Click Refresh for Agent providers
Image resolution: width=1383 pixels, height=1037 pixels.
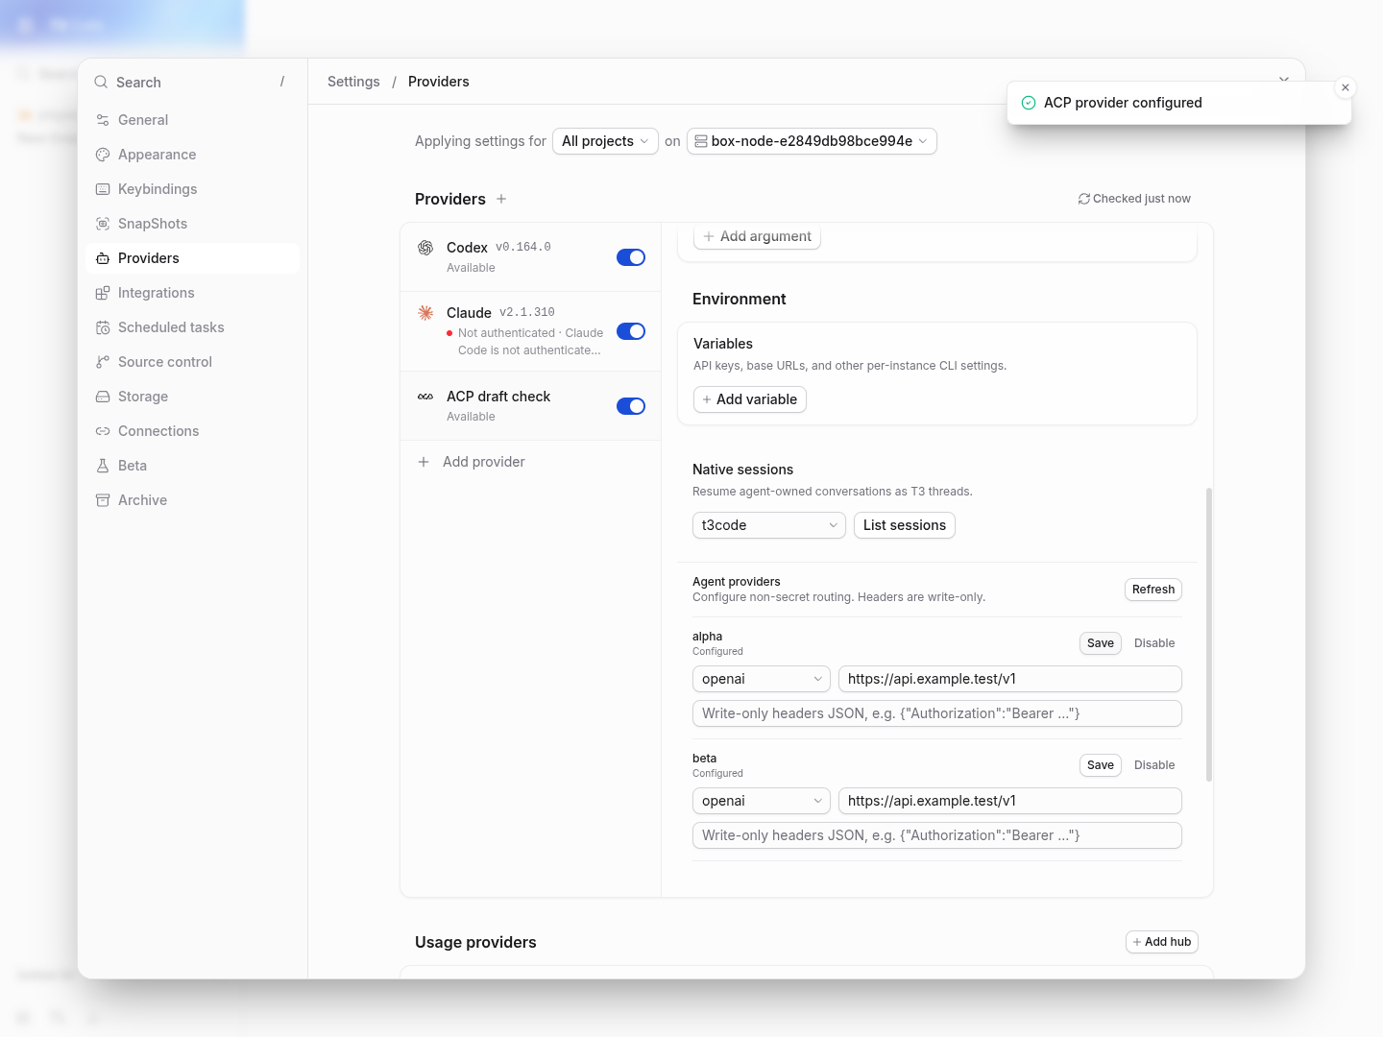(x=1153, y=590)
